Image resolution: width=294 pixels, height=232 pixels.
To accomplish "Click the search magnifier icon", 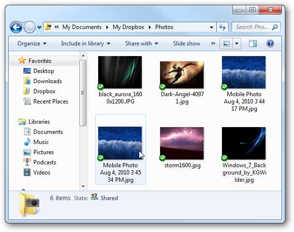I will (275, 27).
